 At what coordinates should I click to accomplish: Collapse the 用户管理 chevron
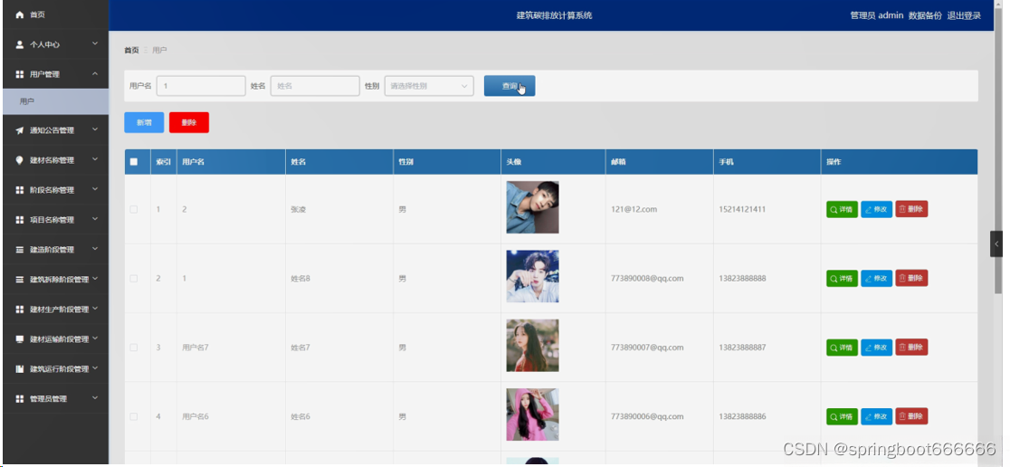tap(95, 74)
